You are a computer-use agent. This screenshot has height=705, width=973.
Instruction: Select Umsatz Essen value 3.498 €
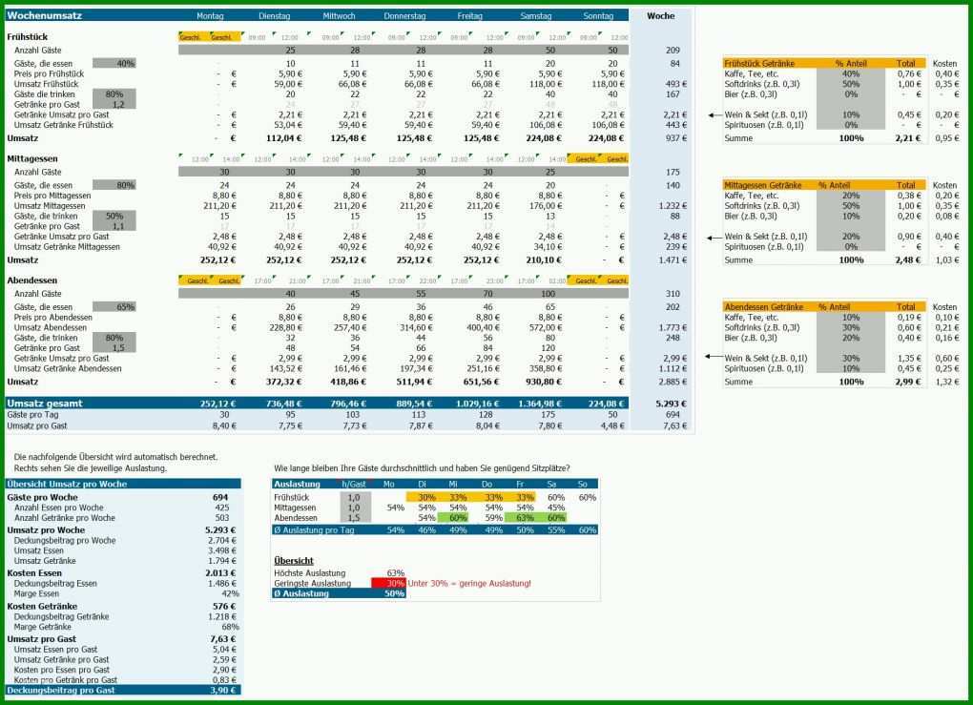coord(222,550)
